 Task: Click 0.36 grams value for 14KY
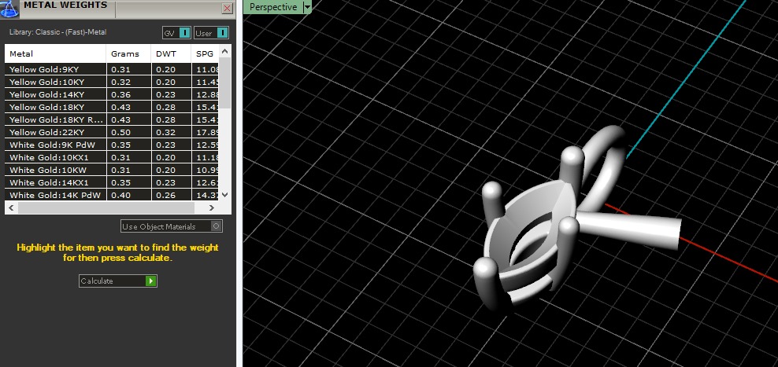[121, 94]
